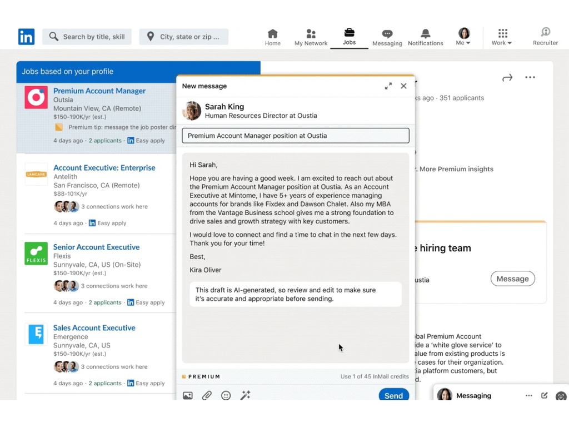Click the Premium label in message footer

201,376
